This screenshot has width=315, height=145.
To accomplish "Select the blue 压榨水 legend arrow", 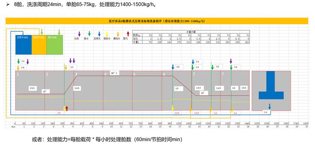I will coord(99,34).
